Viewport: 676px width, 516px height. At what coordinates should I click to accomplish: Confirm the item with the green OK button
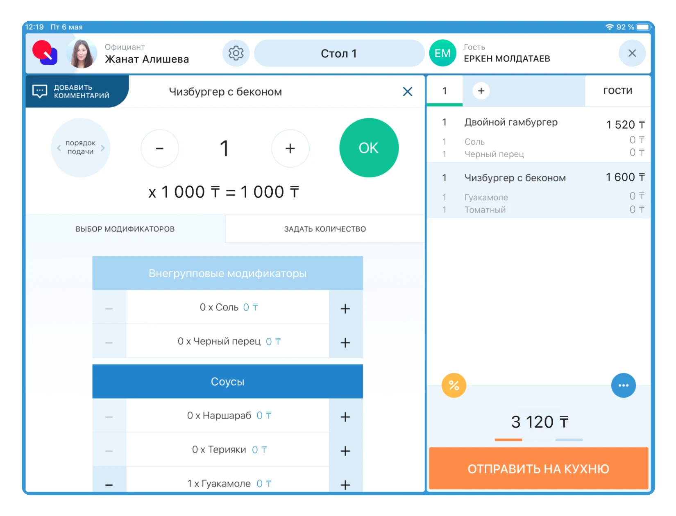pyautogui.click(x=369, y=148)
